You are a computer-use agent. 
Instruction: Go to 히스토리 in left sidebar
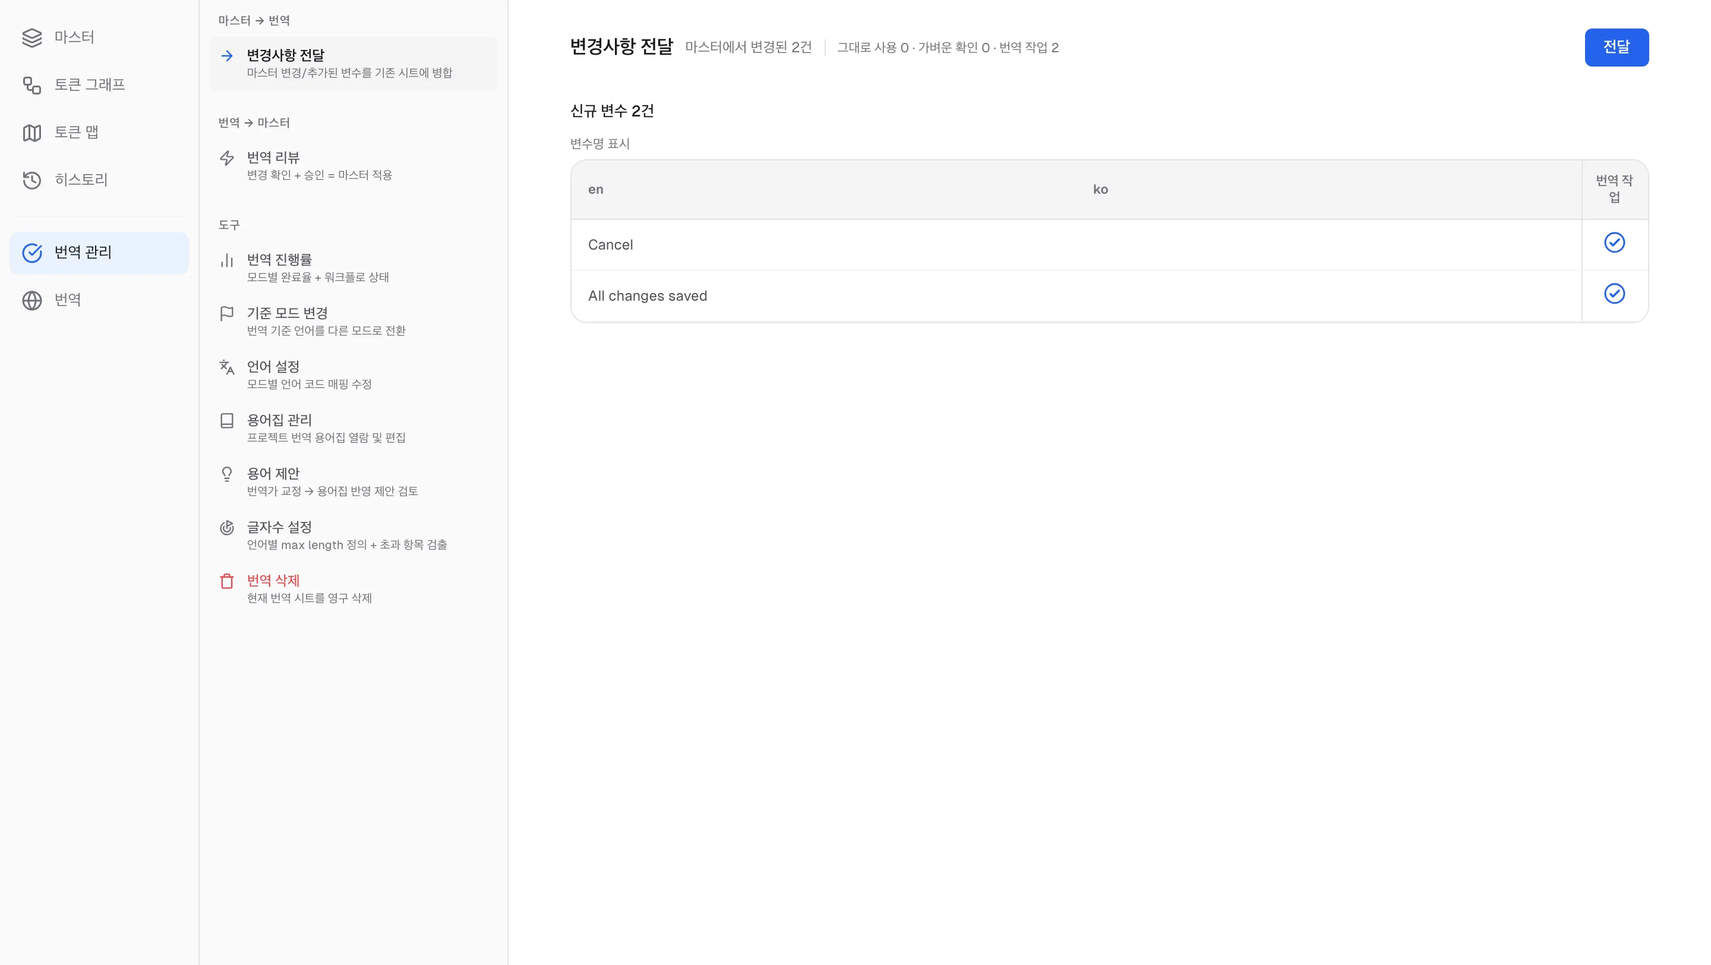pos(99,180)
